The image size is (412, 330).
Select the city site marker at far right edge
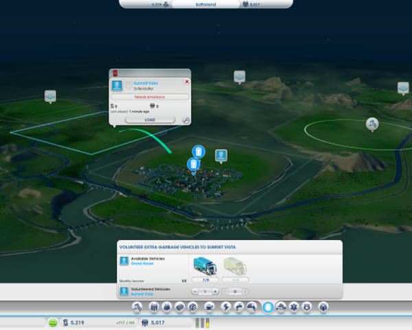point(403,88)
